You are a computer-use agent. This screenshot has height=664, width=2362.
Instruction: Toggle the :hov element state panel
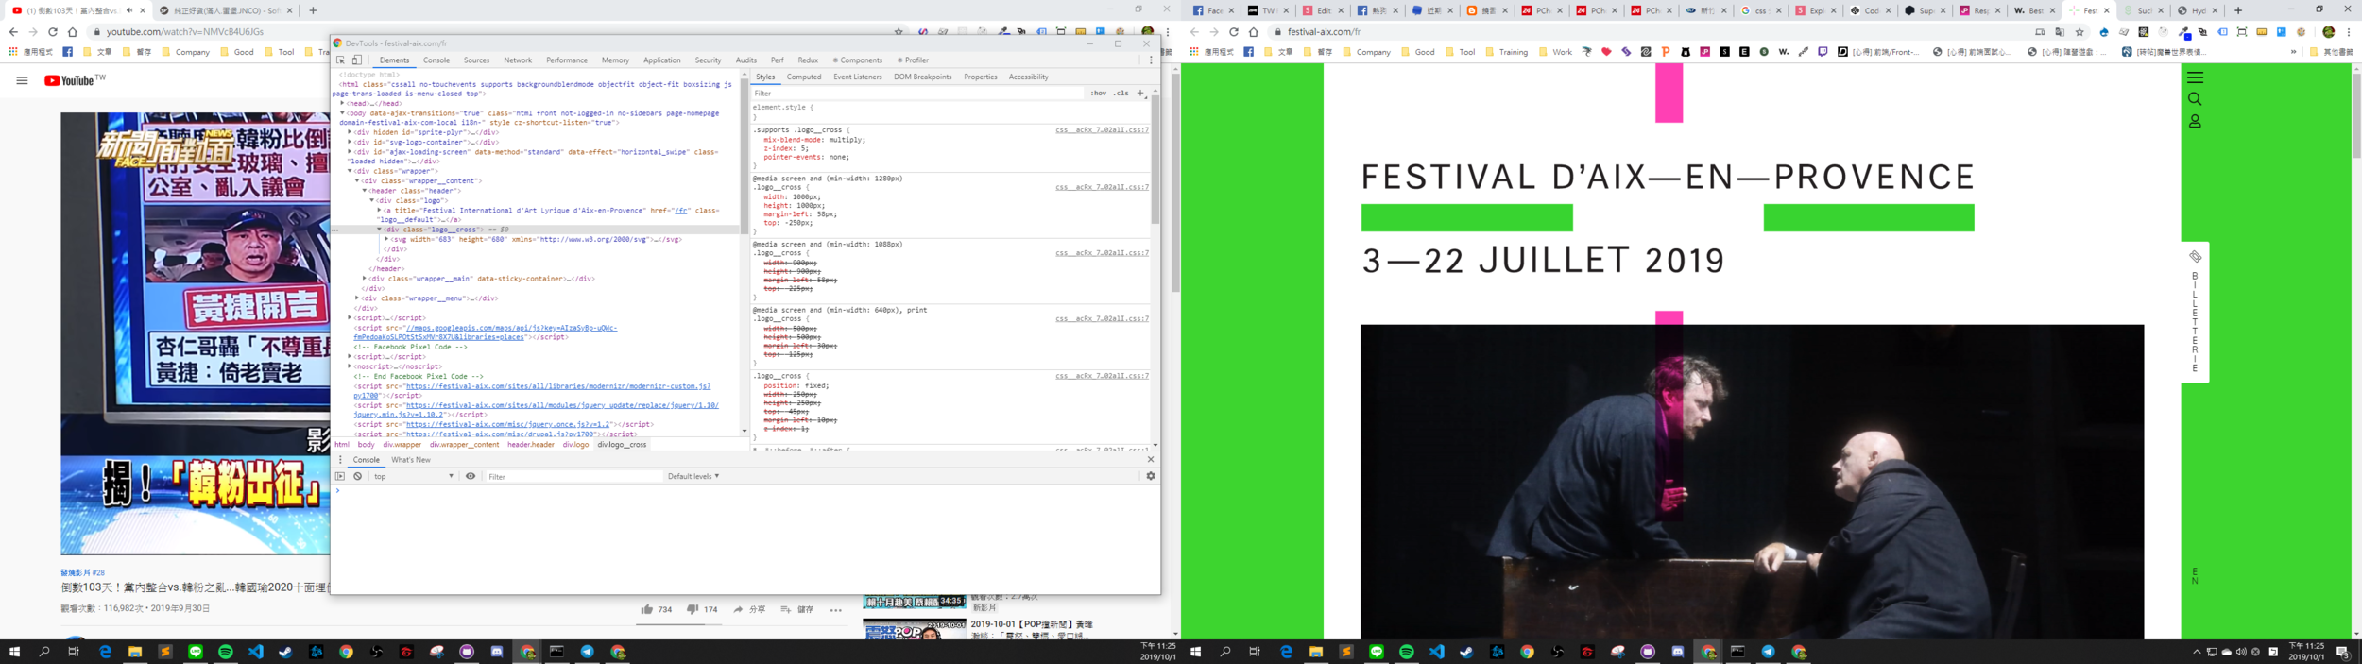pyautogui.click(x=1098, y=93)
